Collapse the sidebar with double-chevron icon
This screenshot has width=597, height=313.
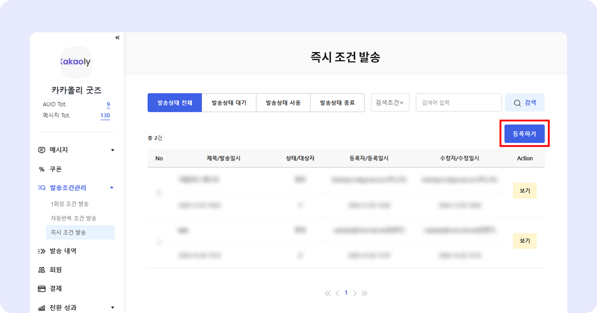click(x=117, y=38)
